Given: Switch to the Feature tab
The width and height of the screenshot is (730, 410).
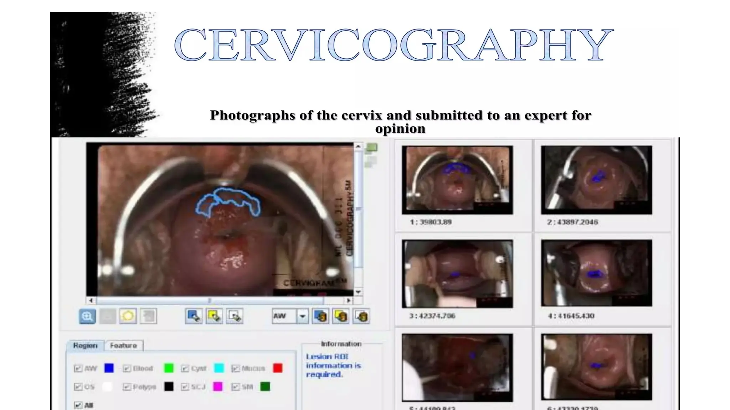Looking at the screenshot, I should point(123,346).
